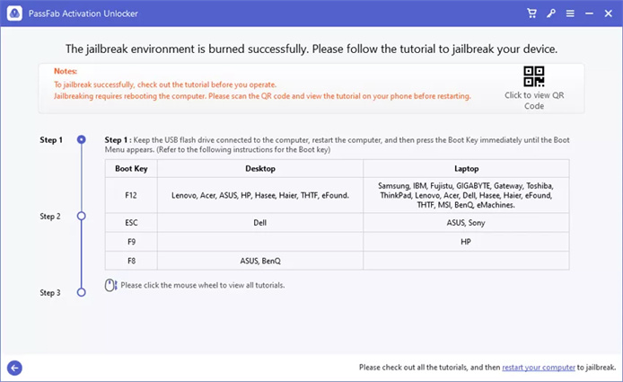Click the F12 boot key cell
Screen dimensions: 623x382
pos(130,194)
